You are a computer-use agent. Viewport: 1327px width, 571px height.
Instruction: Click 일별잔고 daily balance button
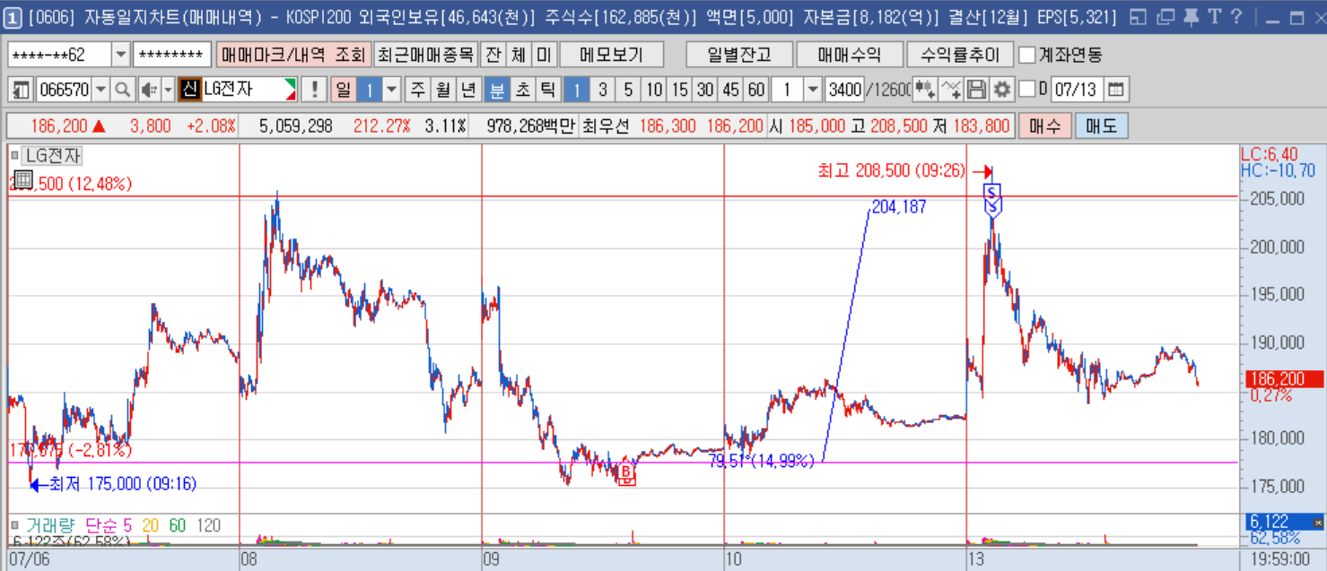click(x=739, y=55)
